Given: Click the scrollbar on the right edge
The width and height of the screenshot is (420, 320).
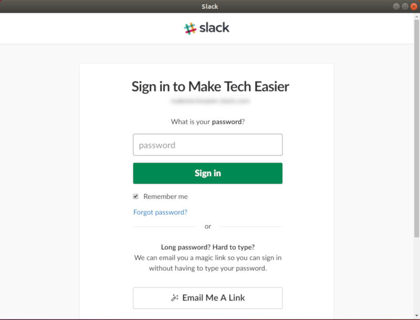Looking at the screenshot, I should pos(416,157).
